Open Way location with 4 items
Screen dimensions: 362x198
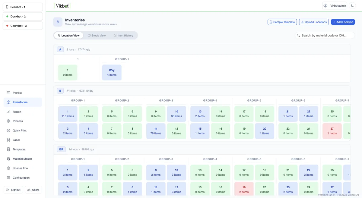(112, 73)
